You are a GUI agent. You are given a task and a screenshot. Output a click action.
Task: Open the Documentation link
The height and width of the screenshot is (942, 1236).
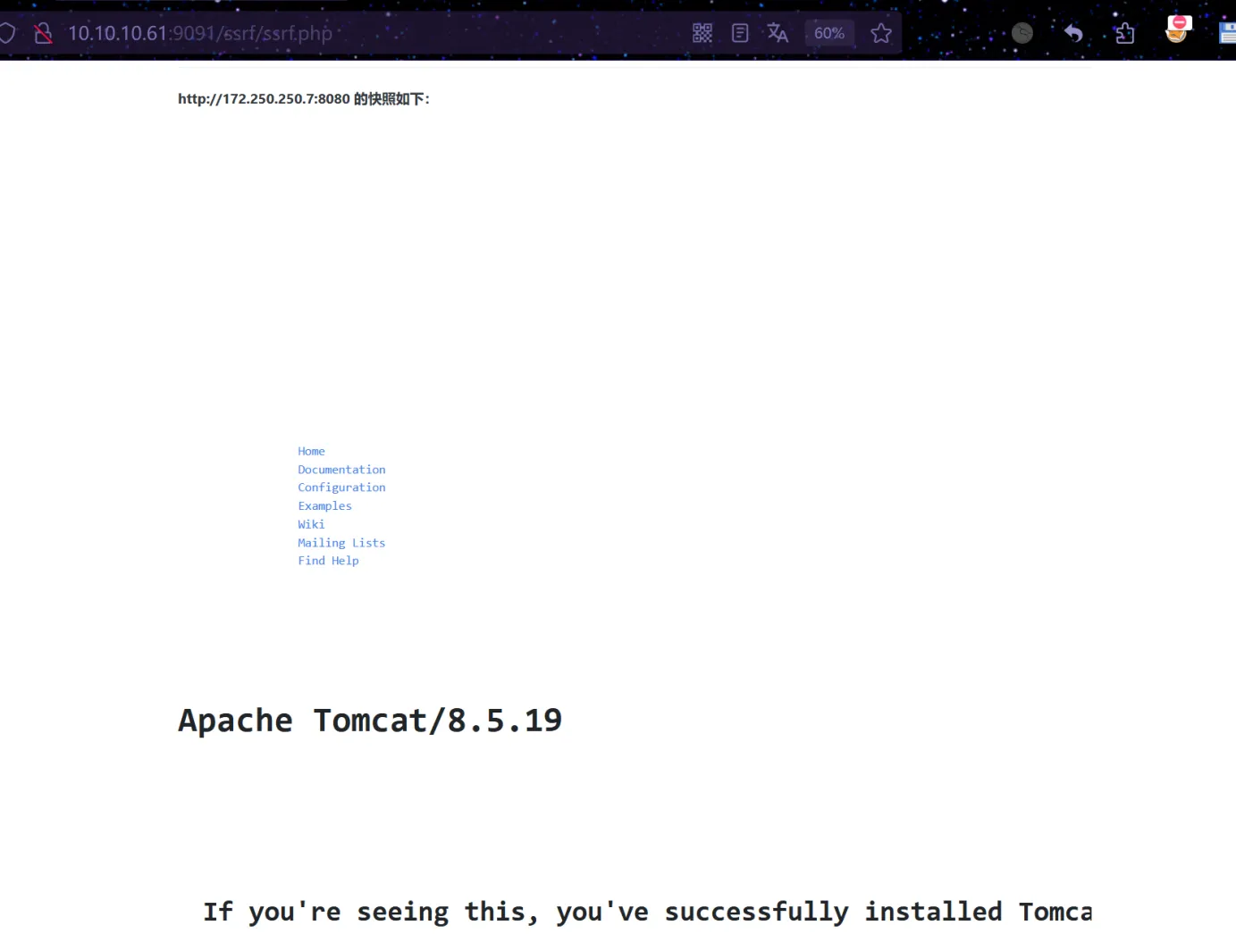(341, 470)
